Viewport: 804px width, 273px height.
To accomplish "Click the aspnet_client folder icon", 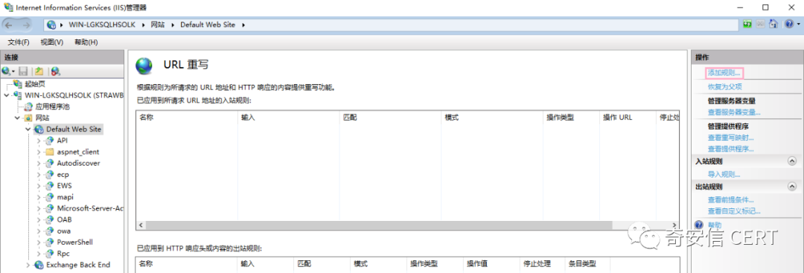I will [49, 152].
